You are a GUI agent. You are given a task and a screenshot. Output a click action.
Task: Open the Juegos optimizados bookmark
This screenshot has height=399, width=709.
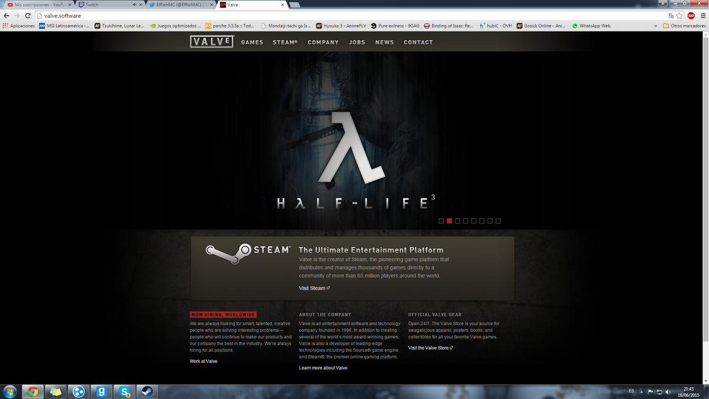click(x=175, y=26)
